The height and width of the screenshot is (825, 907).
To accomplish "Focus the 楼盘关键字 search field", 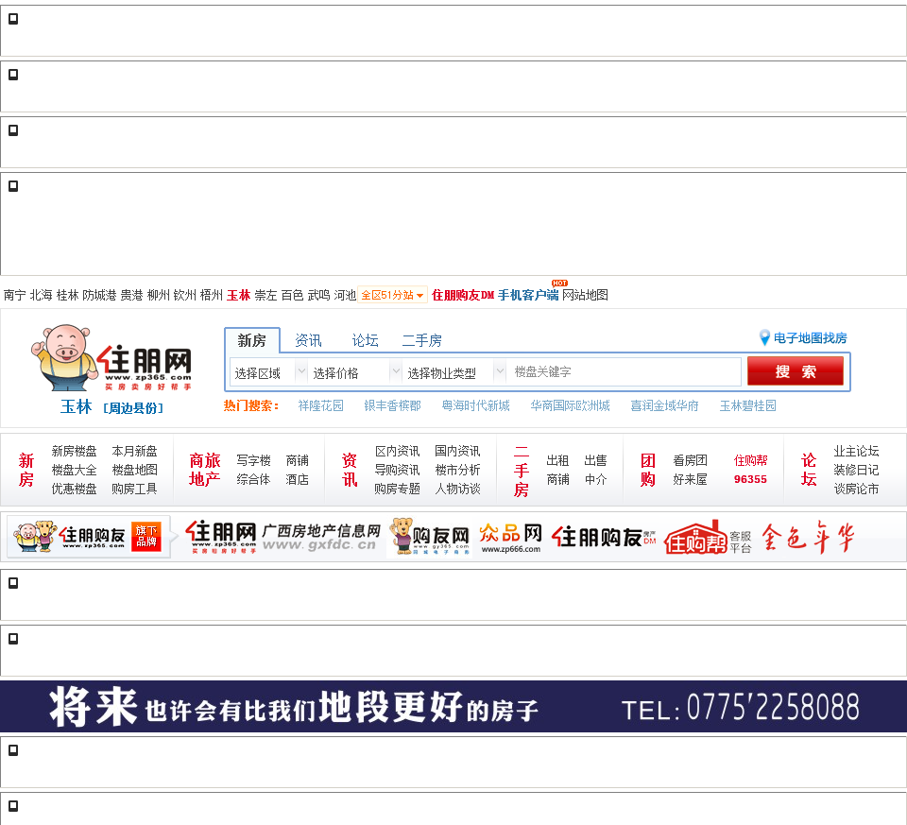I will pyautogui.click(x=625, y=372).
